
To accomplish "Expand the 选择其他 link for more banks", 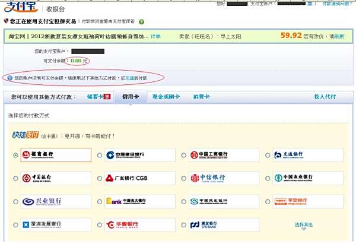I will [x=304, y=225].
